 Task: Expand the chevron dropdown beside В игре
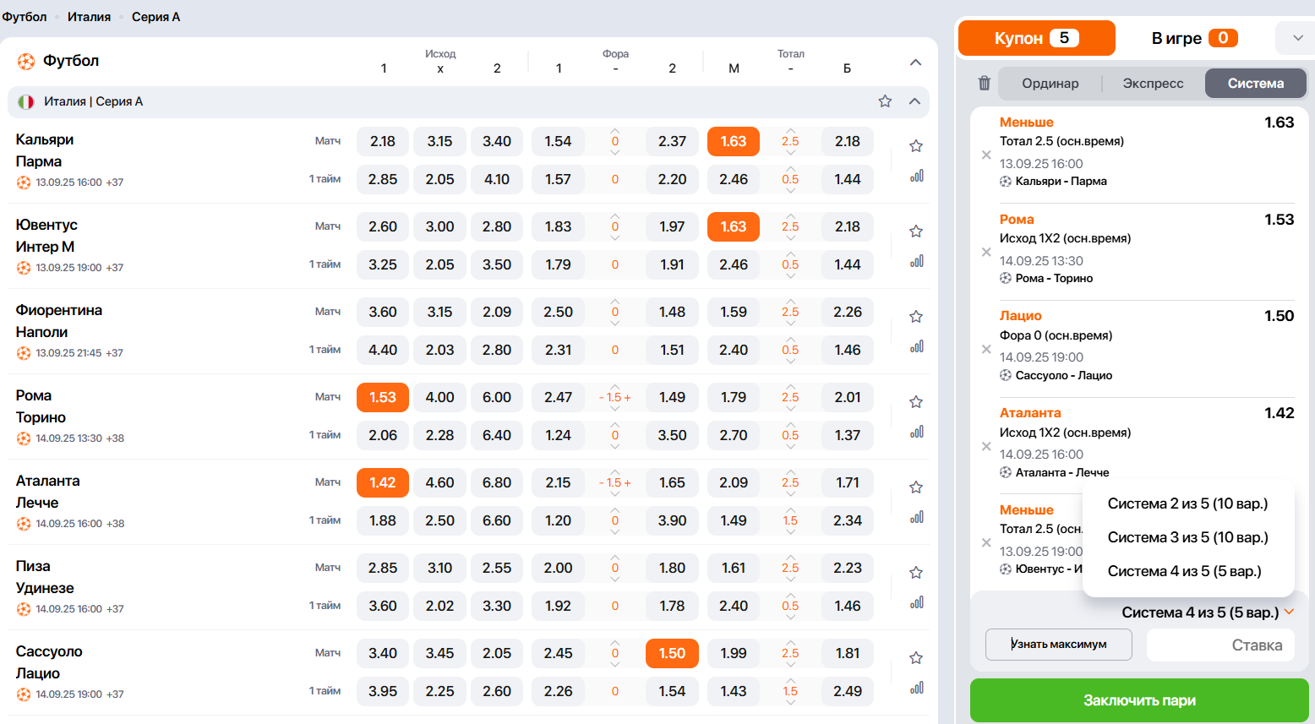pos(1297,38)
